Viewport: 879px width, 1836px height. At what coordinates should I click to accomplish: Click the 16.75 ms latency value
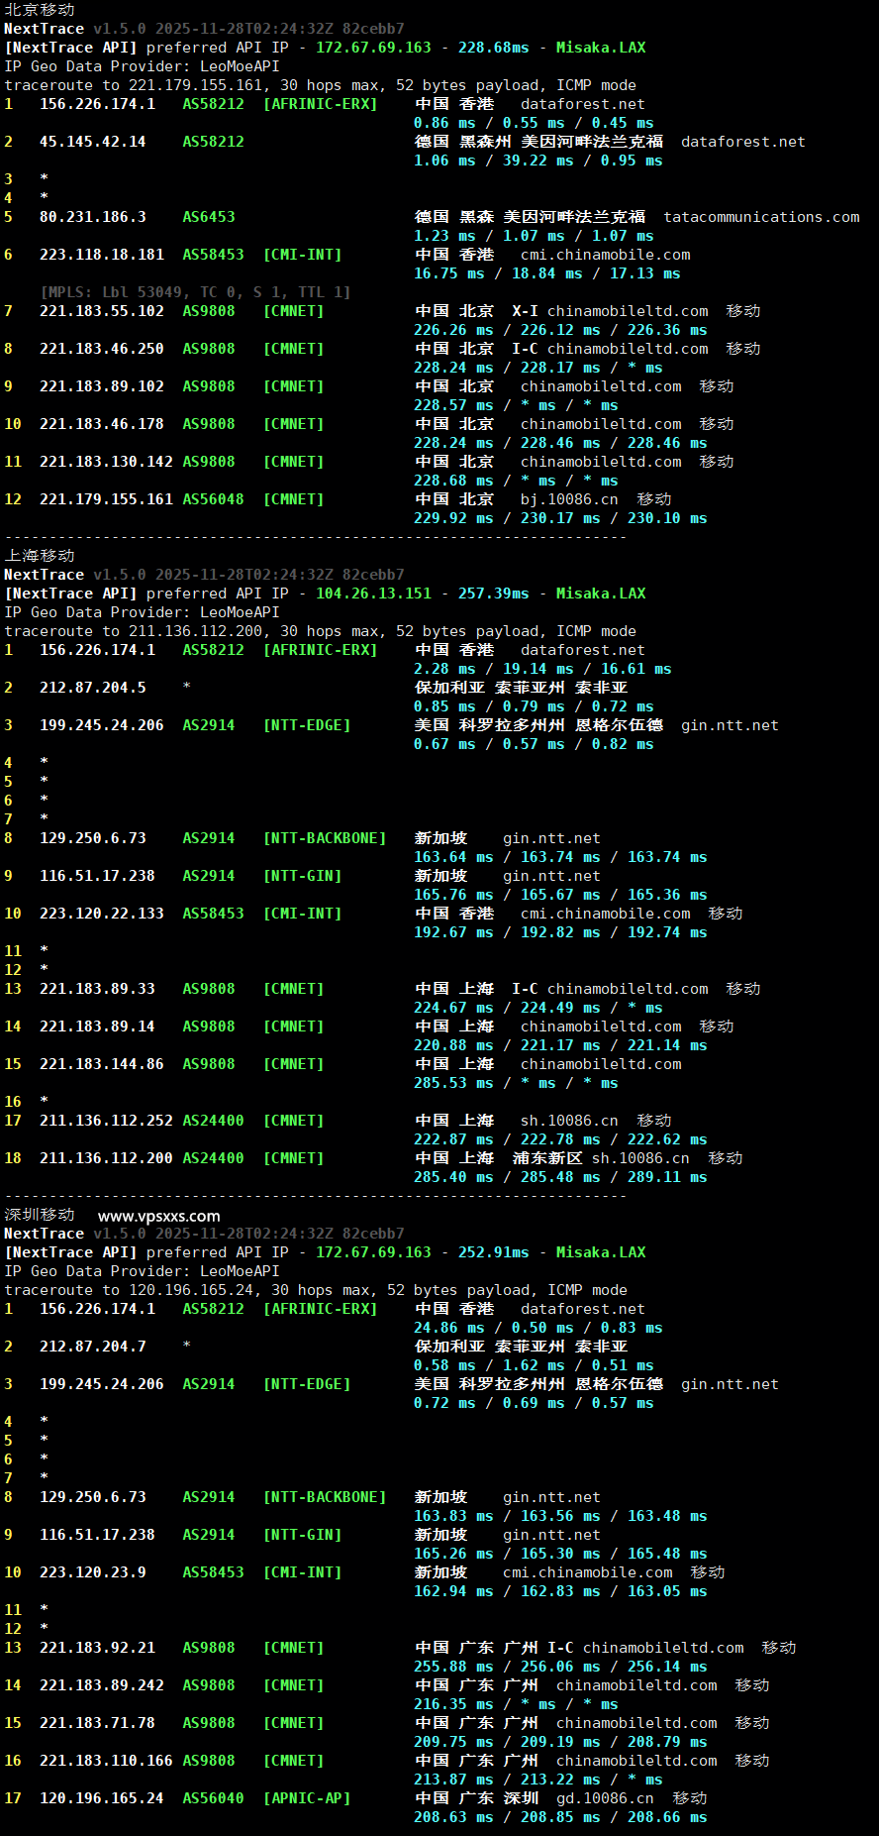pos(448,273)
